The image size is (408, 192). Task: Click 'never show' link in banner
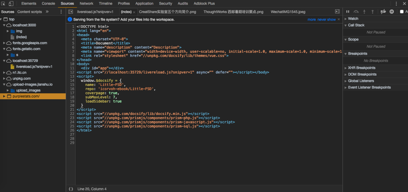coord(327,19)
